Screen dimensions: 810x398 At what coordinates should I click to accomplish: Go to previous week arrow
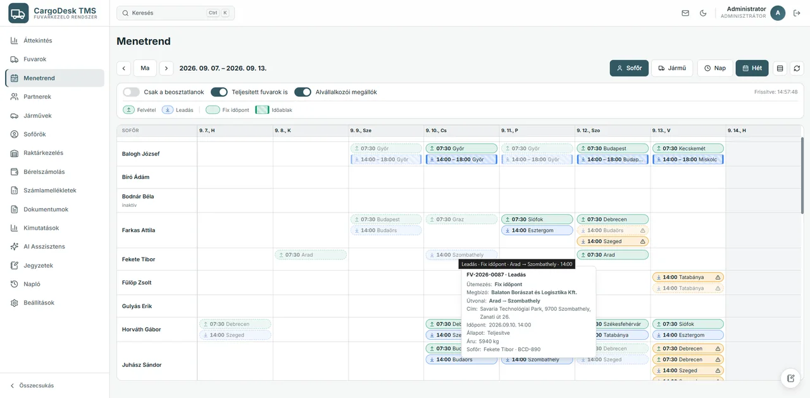pos(124,68)
